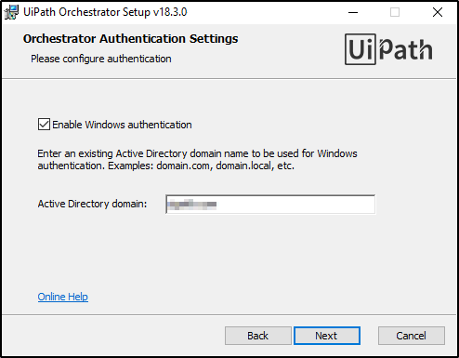
Task: Close the setup window with X
Action: pyautogui.click(x=438, y=12)
